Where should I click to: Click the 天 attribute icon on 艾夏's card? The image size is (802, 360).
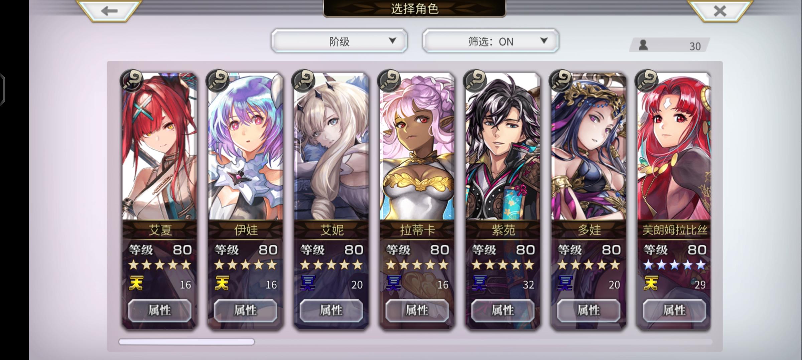click(136, 283)
